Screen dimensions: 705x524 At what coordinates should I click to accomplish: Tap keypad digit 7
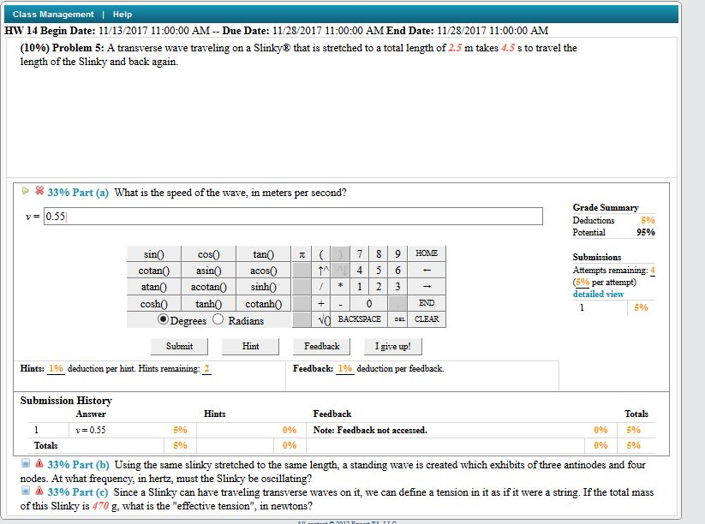(360, 254)
